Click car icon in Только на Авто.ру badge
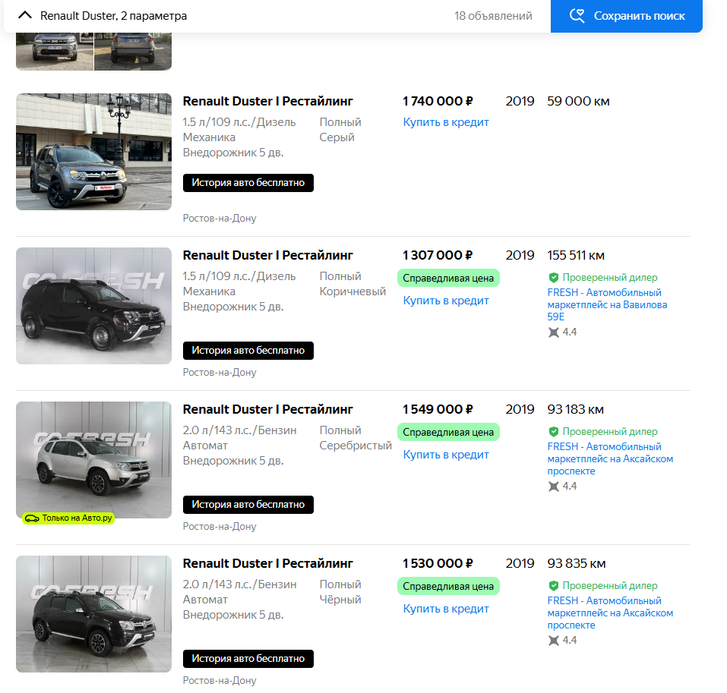This screenshot has width=727, height=693. coord(31,518)
